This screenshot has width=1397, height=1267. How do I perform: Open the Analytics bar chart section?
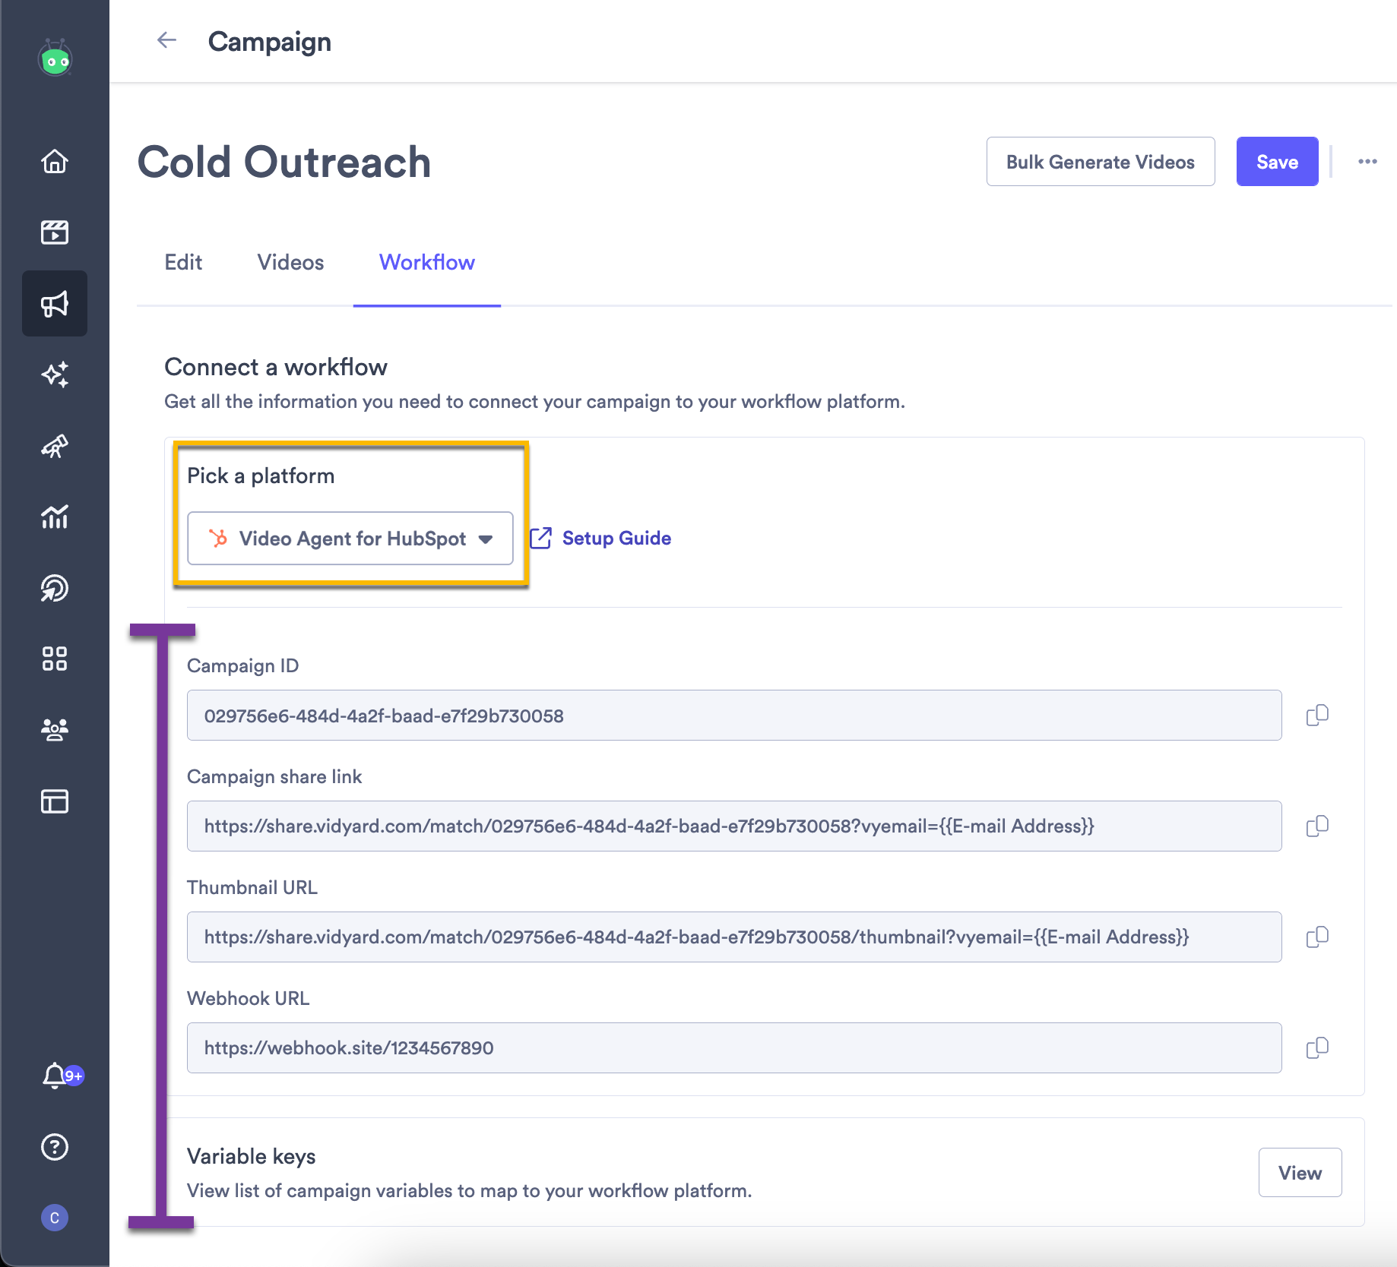tap(54, 517)
